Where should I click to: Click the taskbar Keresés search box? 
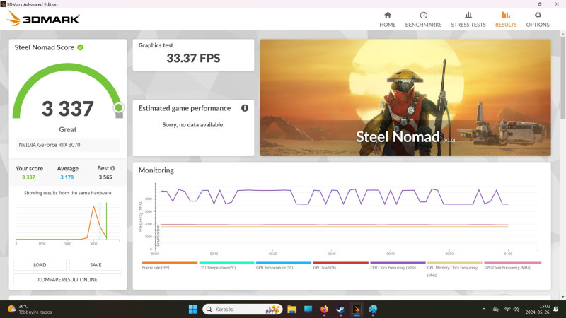click(x=242, y=310)
